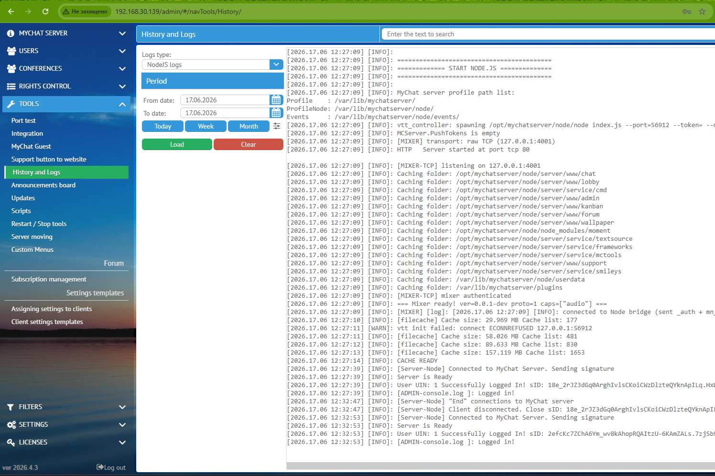This screenshot has width=715, height=476.
Task: Expand the SETTINGS menu chevron
Action: (122, 425)
